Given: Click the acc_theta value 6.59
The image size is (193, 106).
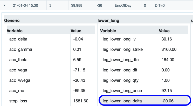Looking at the screenshot, I should click(77, 60).
